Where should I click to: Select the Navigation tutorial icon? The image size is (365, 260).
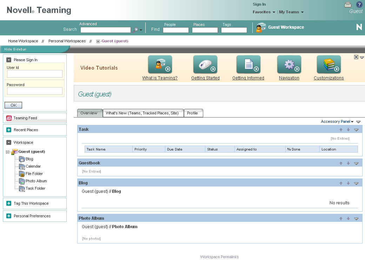289,64
